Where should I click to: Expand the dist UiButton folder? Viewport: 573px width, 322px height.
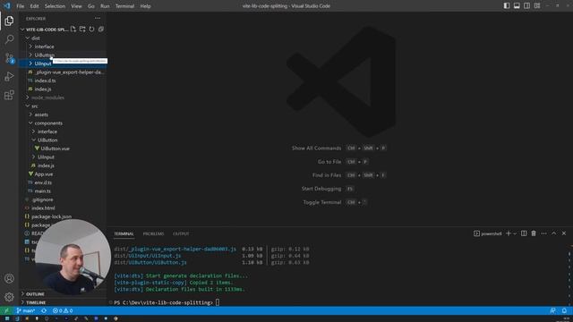[x=63, y=55]
